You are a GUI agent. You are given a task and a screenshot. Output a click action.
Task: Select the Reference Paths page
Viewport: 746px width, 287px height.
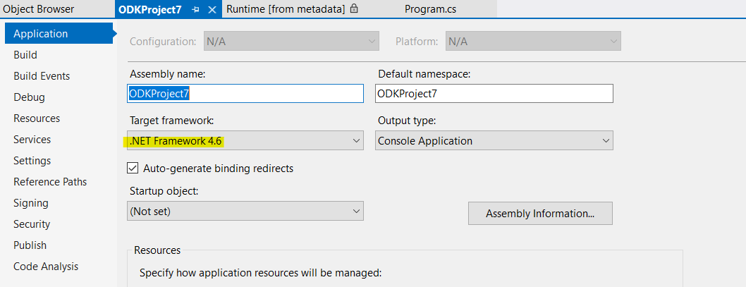click(50, 182)
